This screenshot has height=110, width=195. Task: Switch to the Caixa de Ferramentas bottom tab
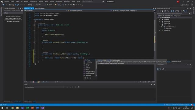tap(18, 102)
